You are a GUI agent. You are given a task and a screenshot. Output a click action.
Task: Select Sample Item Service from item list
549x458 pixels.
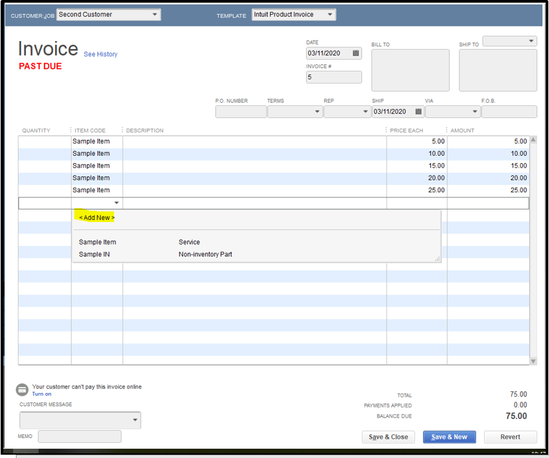point(257,242)
